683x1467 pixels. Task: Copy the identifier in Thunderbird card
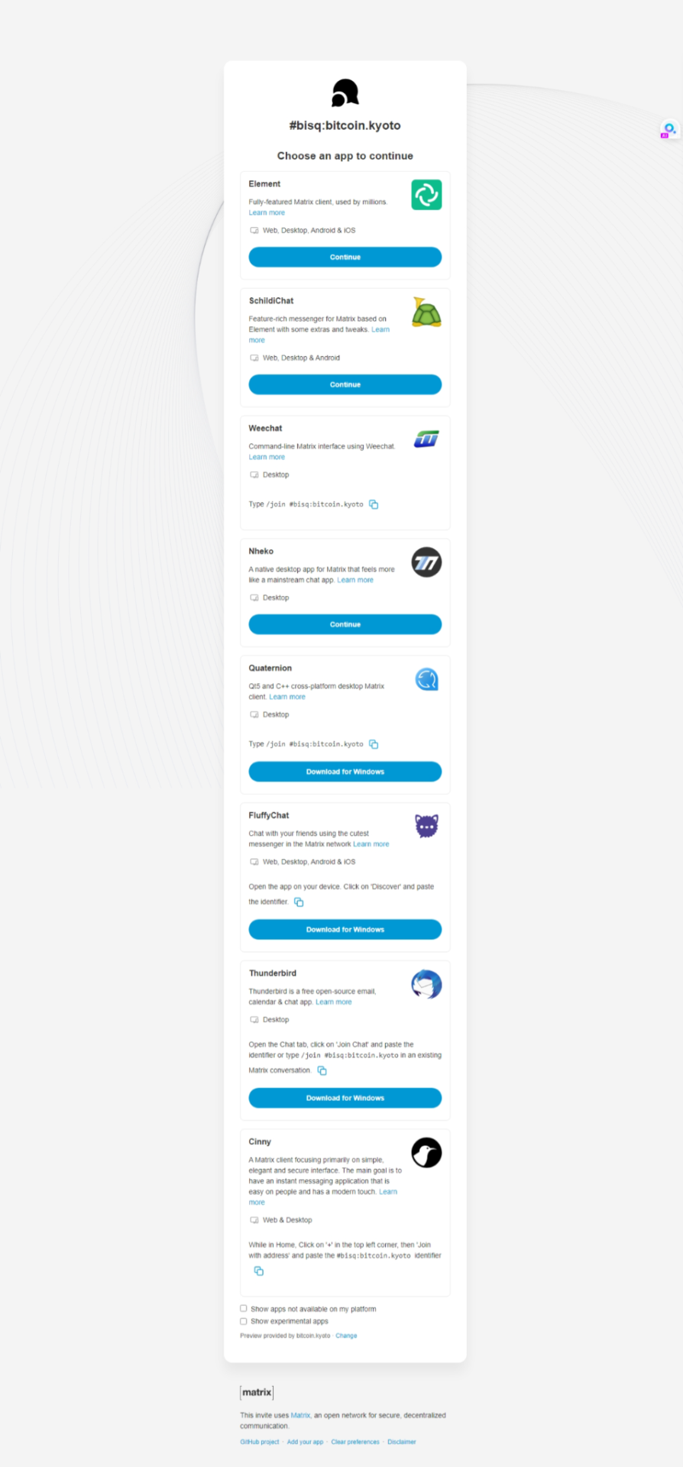[x=322, y=1070]
